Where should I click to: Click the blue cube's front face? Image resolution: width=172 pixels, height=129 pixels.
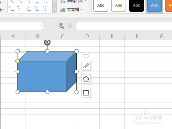point(42,77)
